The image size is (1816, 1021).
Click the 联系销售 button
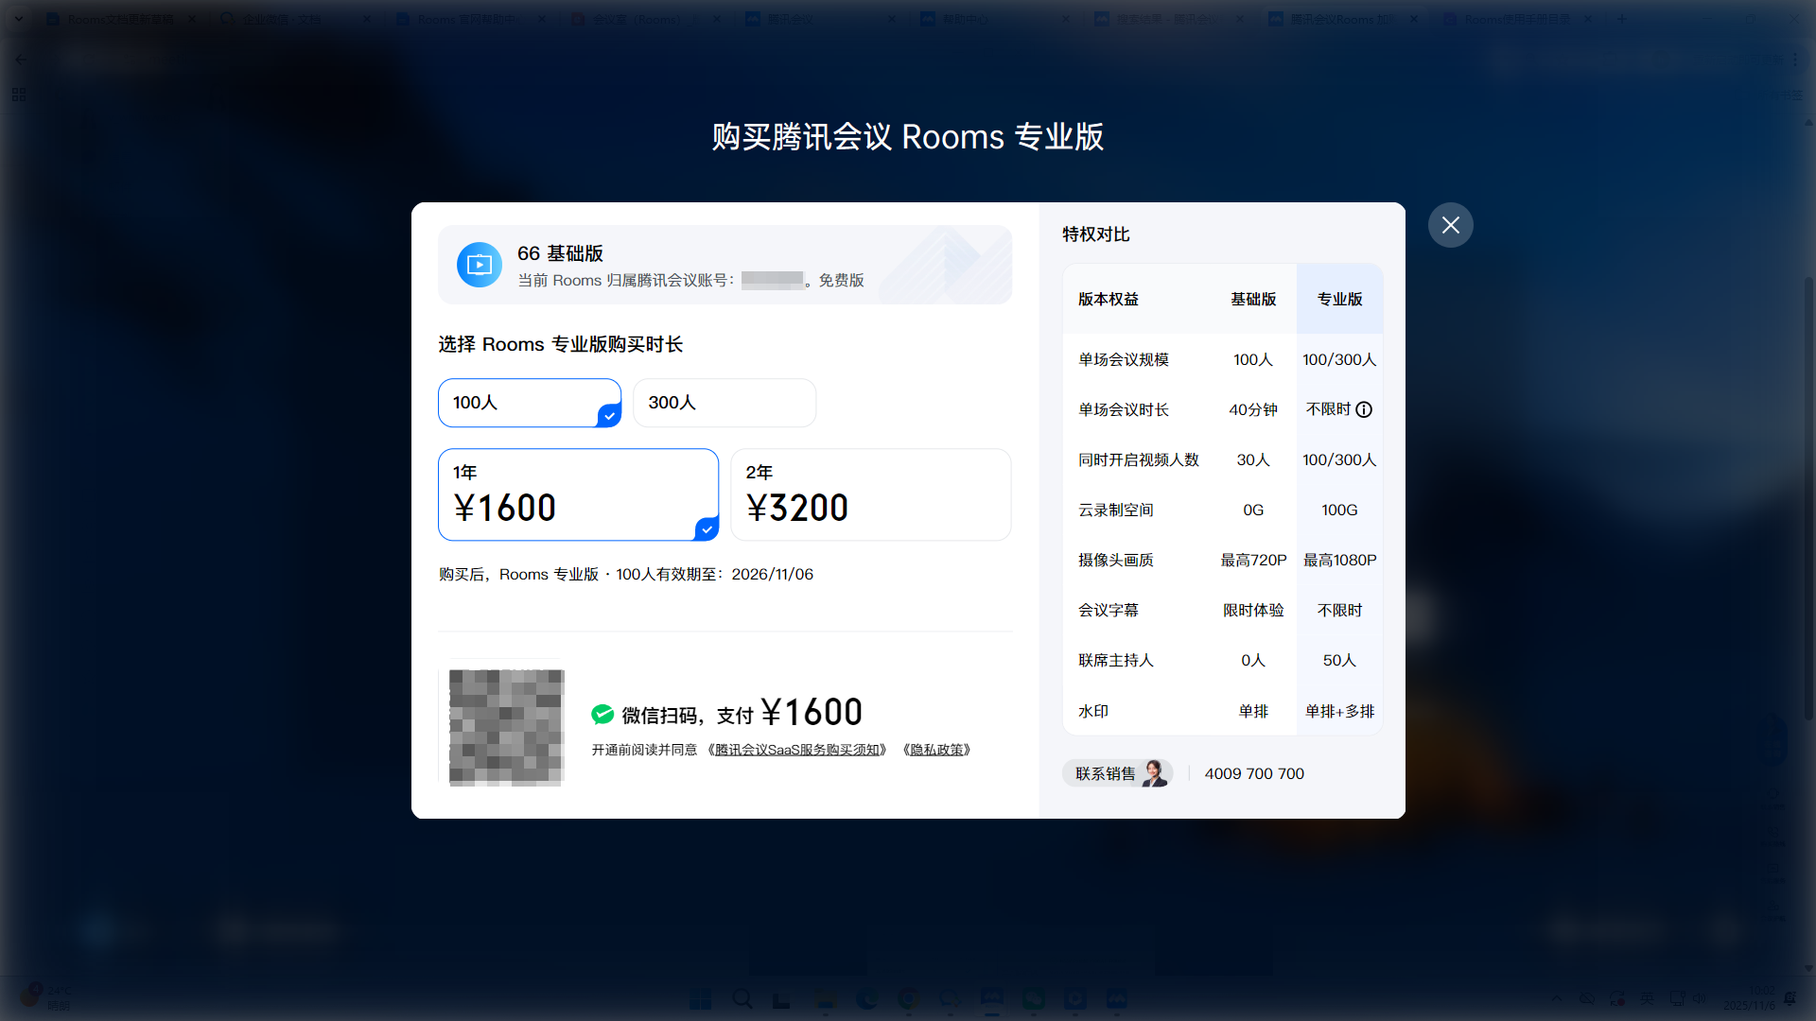[1106, 773]
